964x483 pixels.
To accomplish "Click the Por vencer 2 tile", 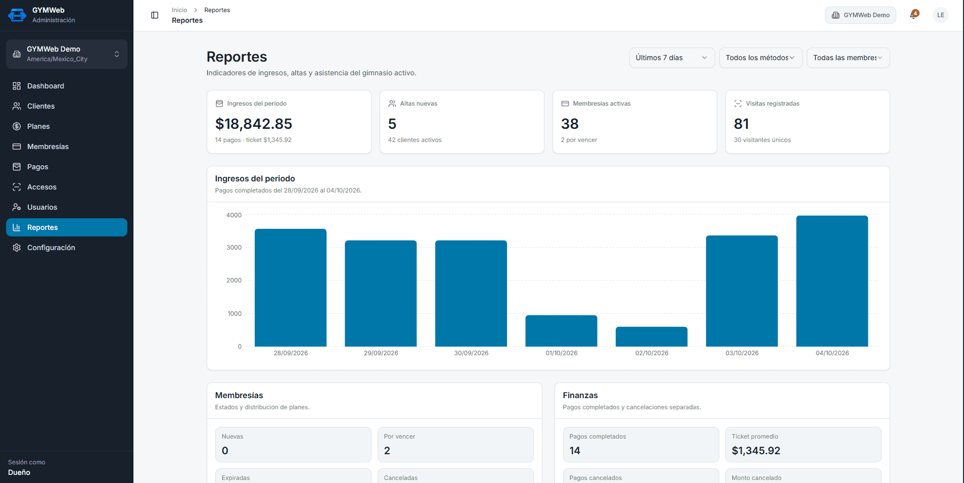I will pyautogui.click(x=455, y=445).
